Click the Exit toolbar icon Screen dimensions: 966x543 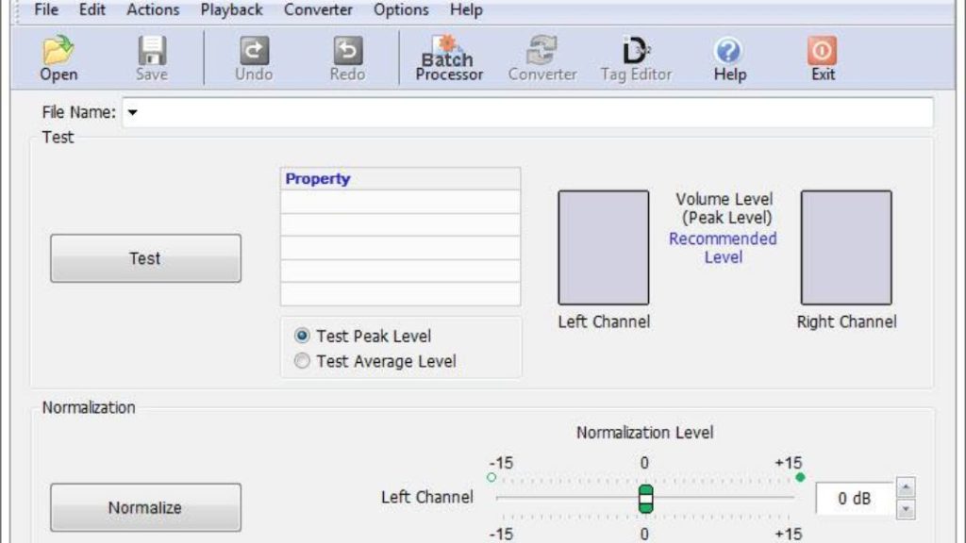pos(823,52)
